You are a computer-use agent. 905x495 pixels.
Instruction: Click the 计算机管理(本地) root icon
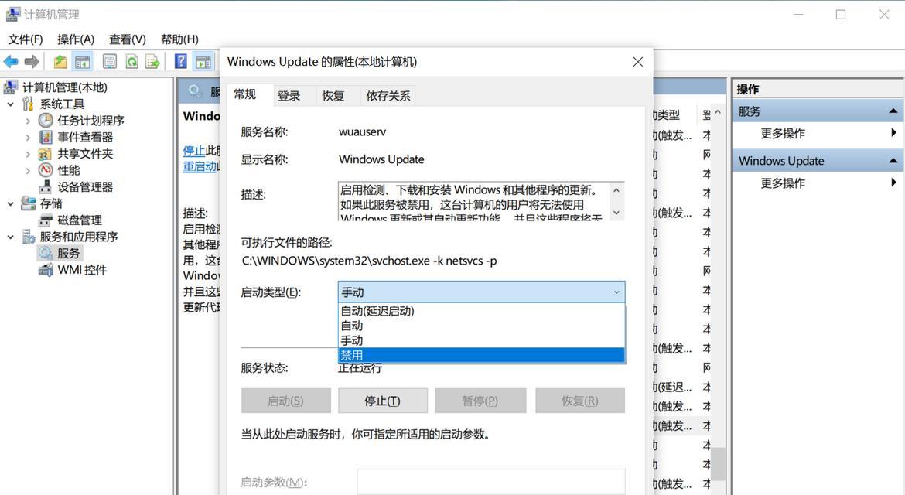pyautogui.click(x=10, y=87)
